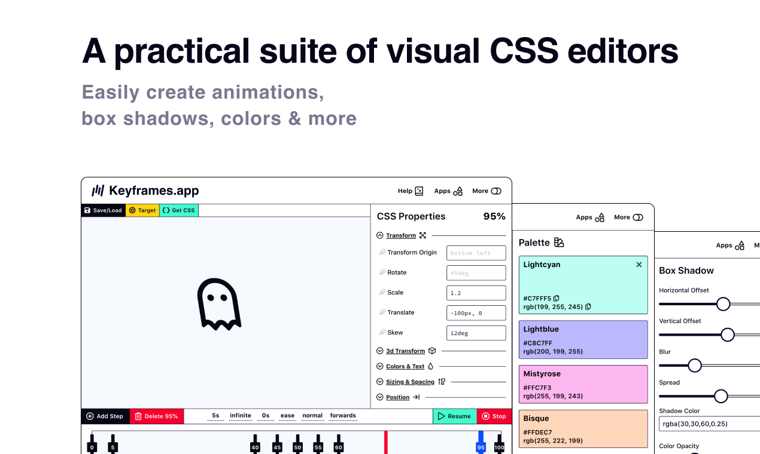Select the ghost icon in the canvas
760x454 pixels.
219,304
